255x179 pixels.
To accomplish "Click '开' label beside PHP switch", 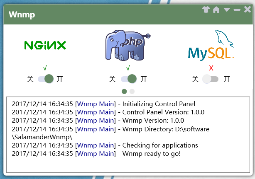I will click(x=144, y=79).
